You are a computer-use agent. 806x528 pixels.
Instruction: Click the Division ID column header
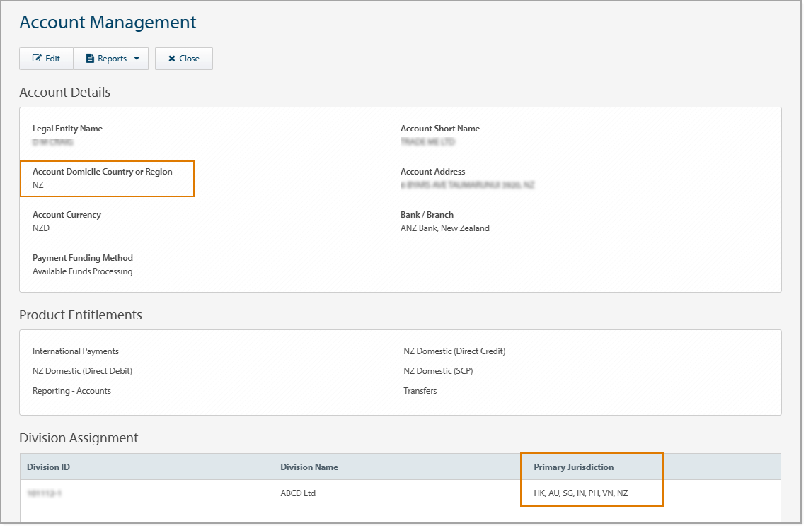(x=48, y=467)
